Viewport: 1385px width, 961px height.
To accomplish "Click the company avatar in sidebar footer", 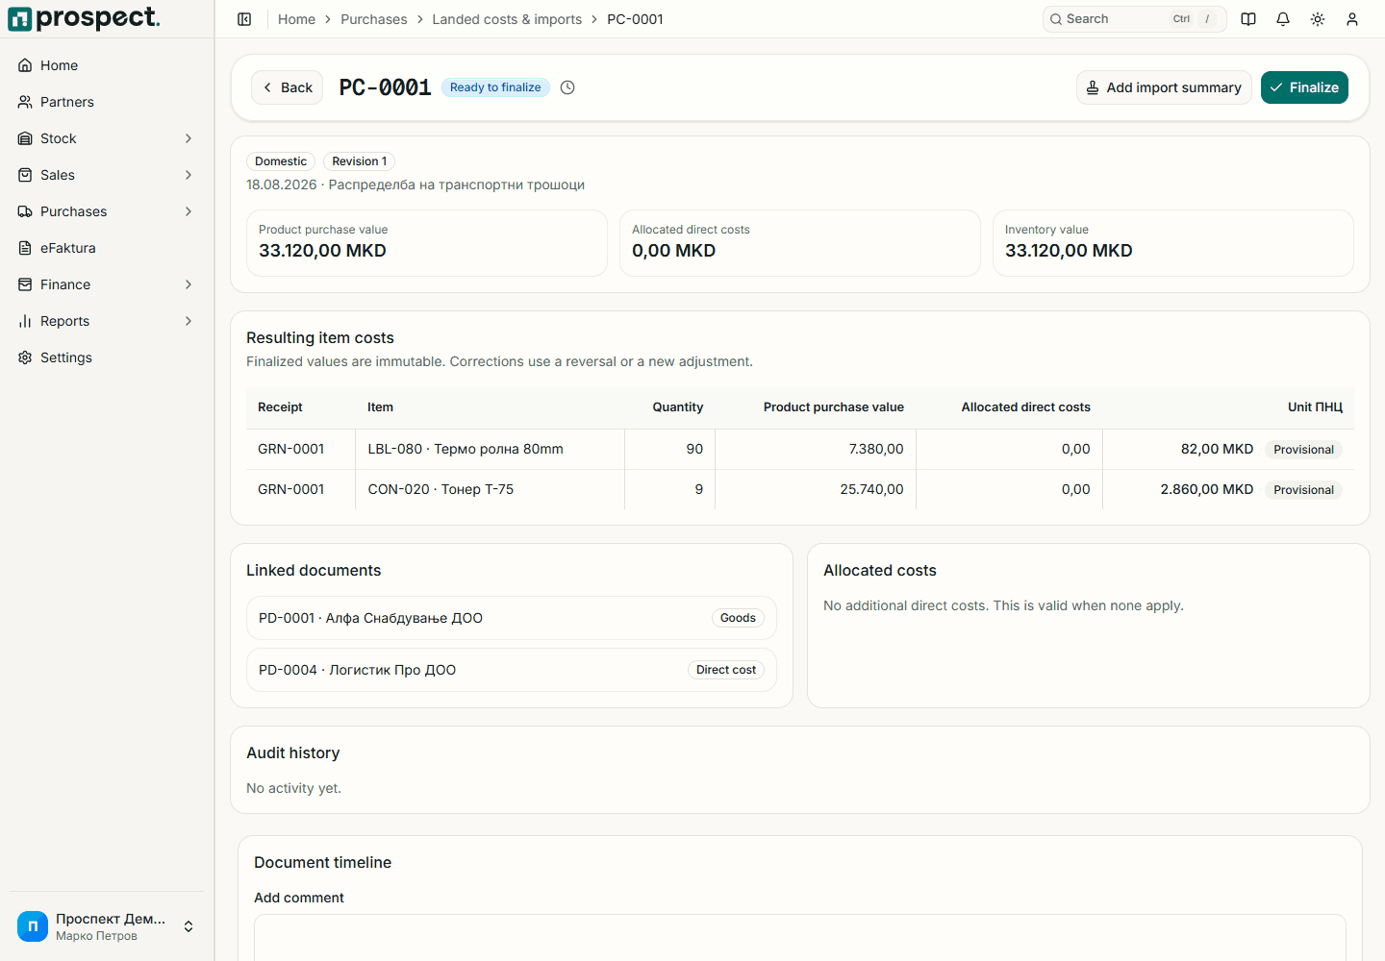I will [x=33, y=926].
